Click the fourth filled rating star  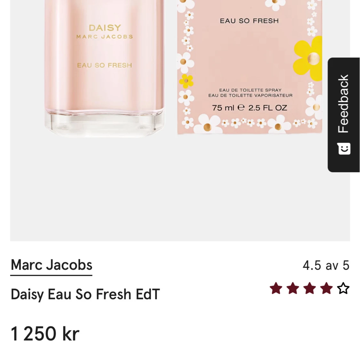tap(326, 288)
